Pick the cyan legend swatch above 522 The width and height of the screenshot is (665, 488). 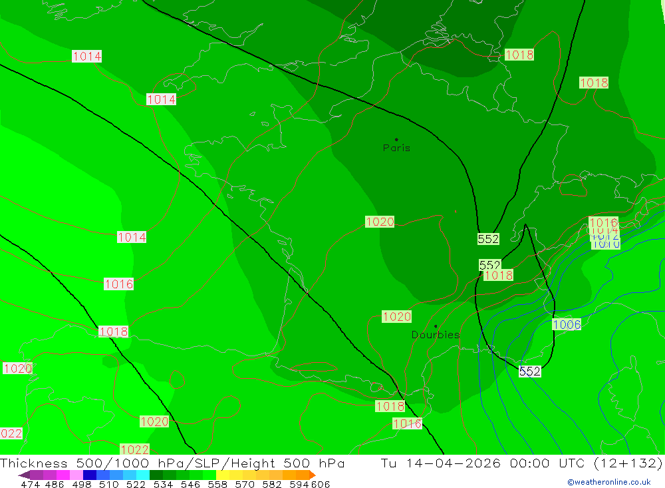tap(142, 475)
